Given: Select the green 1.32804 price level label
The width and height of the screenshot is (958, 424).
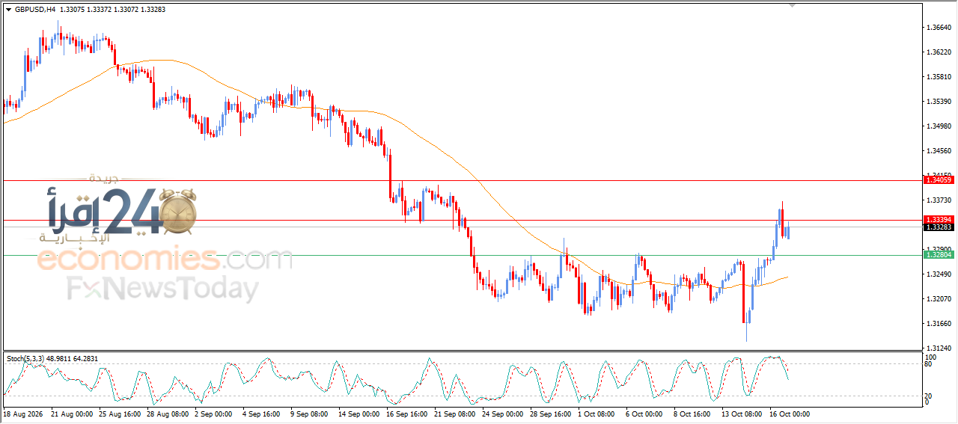Looking at the screenshot, I should pos(939,255).
